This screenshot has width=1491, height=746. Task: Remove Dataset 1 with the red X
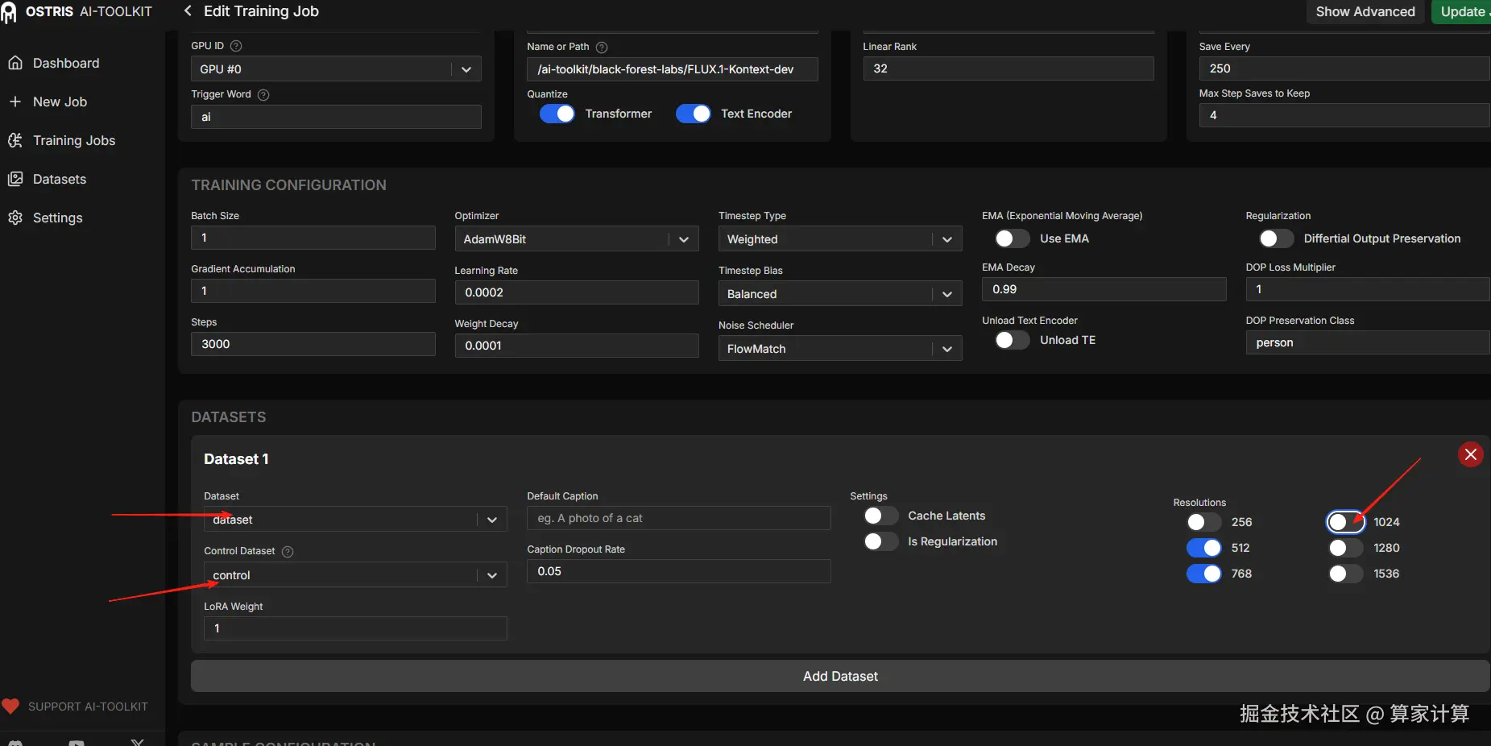(1471, 454)
